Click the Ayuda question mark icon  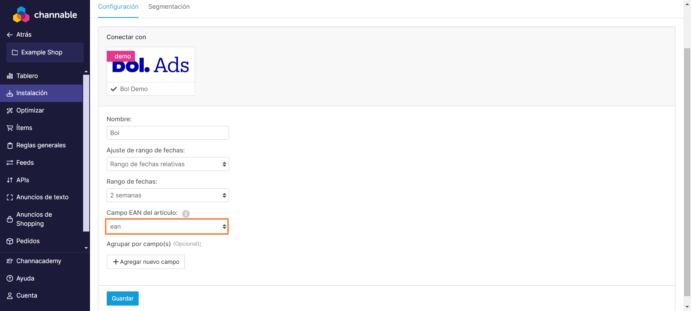(10, 278)
